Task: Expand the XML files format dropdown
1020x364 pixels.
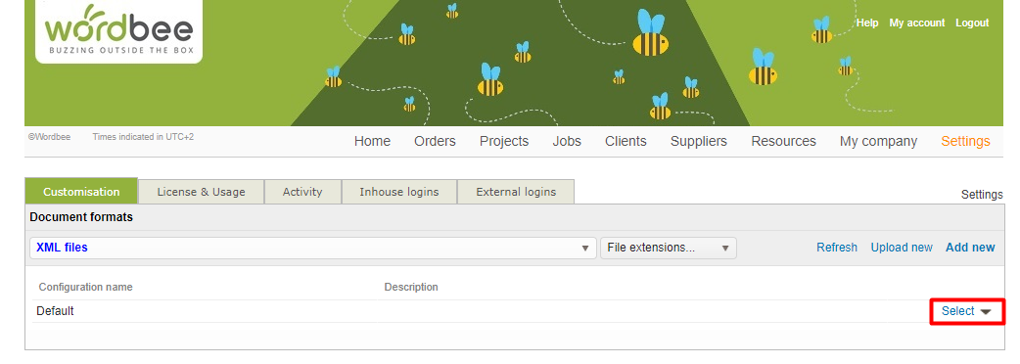Action: pyautogui.click(x=313, y=248)
